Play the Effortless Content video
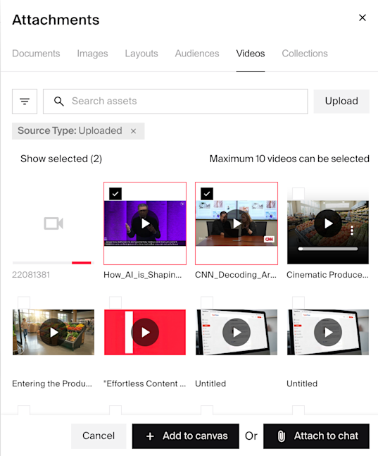 pyautogui.click(x=145, y=332)
